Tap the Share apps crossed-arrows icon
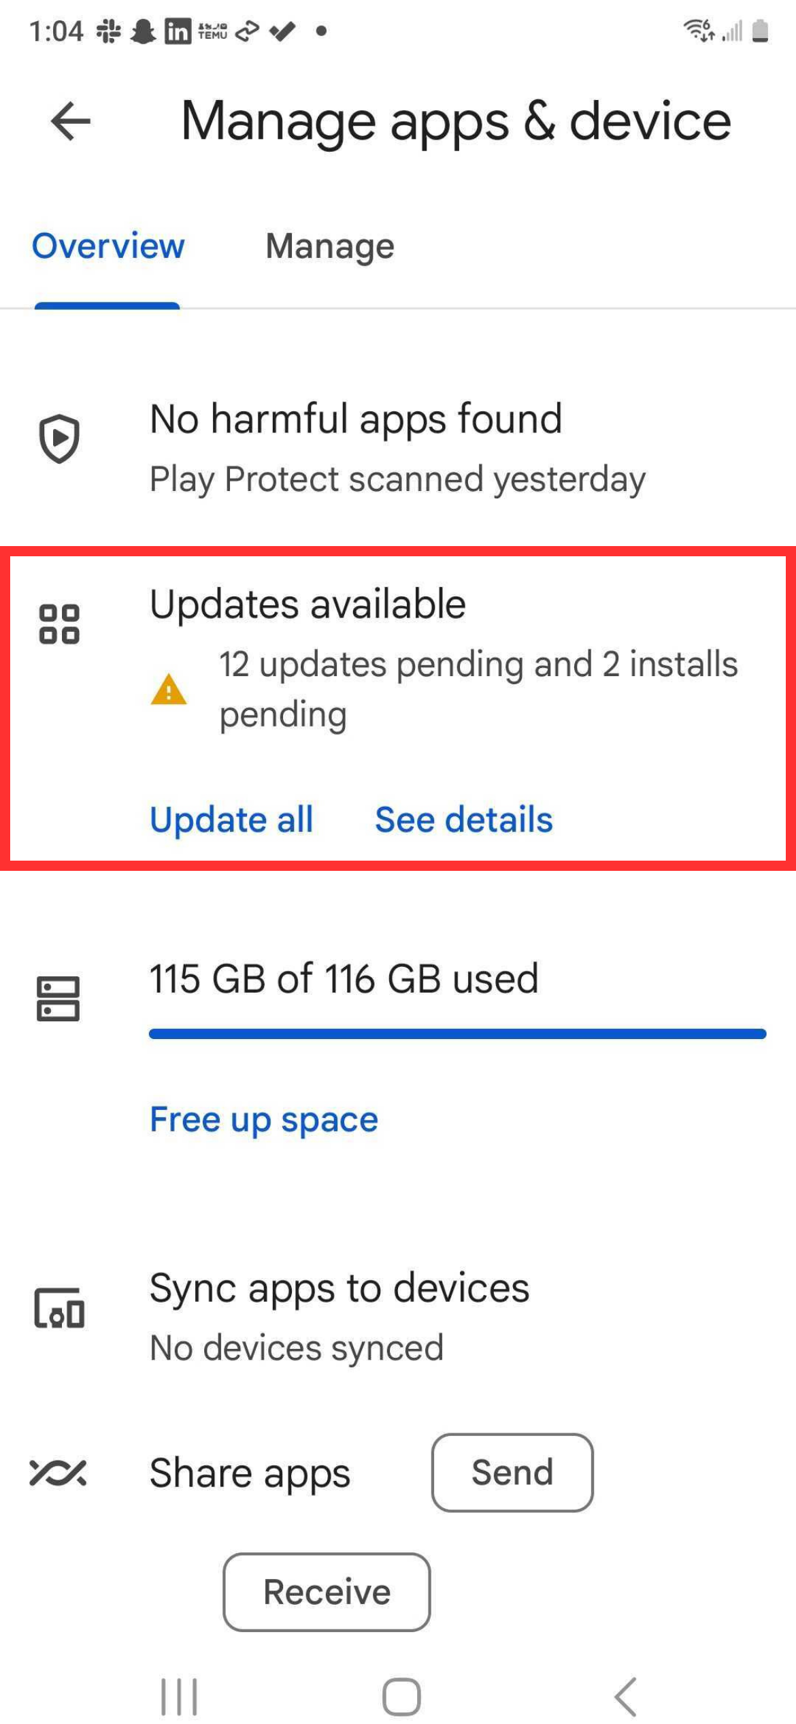 pyautogui.click(x=58, y=1473)
